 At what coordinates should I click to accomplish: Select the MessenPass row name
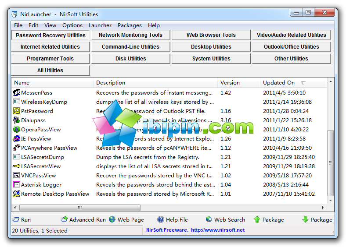[x=36, y=93]
